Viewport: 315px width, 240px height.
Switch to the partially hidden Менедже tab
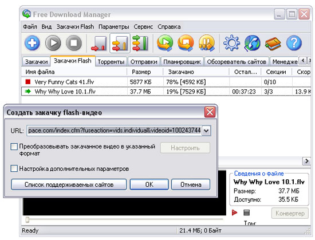pyautogui.click(x=285, y=62)
